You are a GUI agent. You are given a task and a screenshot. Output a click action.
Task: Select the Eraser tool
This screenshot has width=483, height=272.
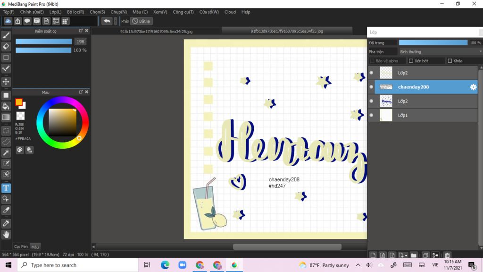(x=6, y=46)
